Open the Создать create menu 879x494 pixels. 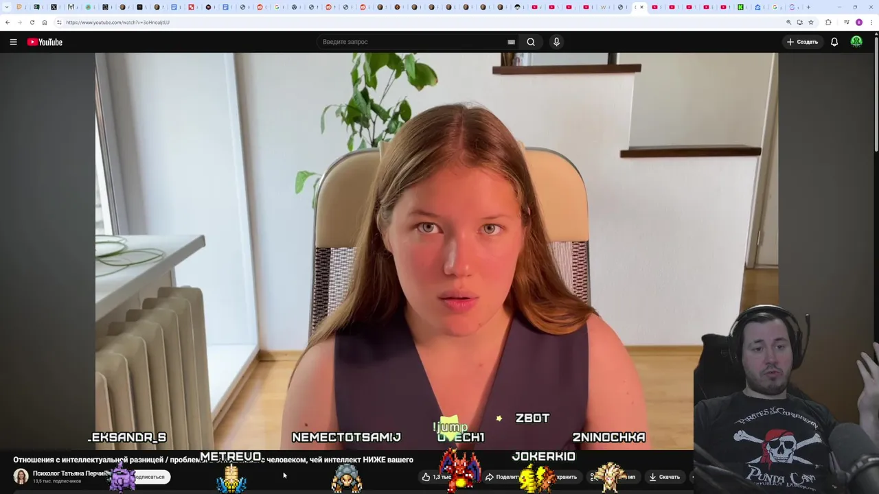point(802,42)
